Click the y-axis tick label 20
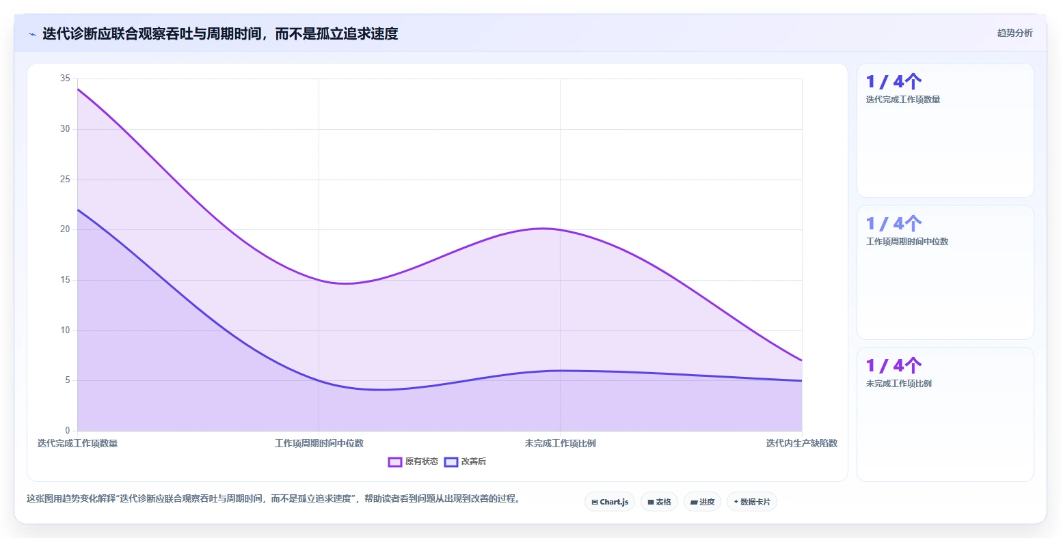Screen dimensions: 1061x538 [65, 229]
